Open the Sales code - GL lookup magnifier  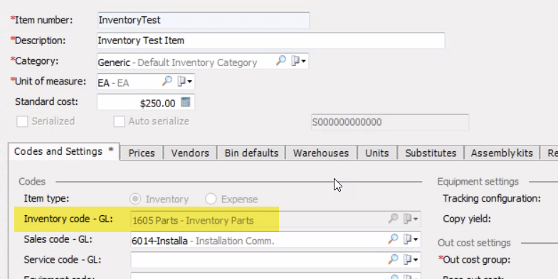coord(393,239)
